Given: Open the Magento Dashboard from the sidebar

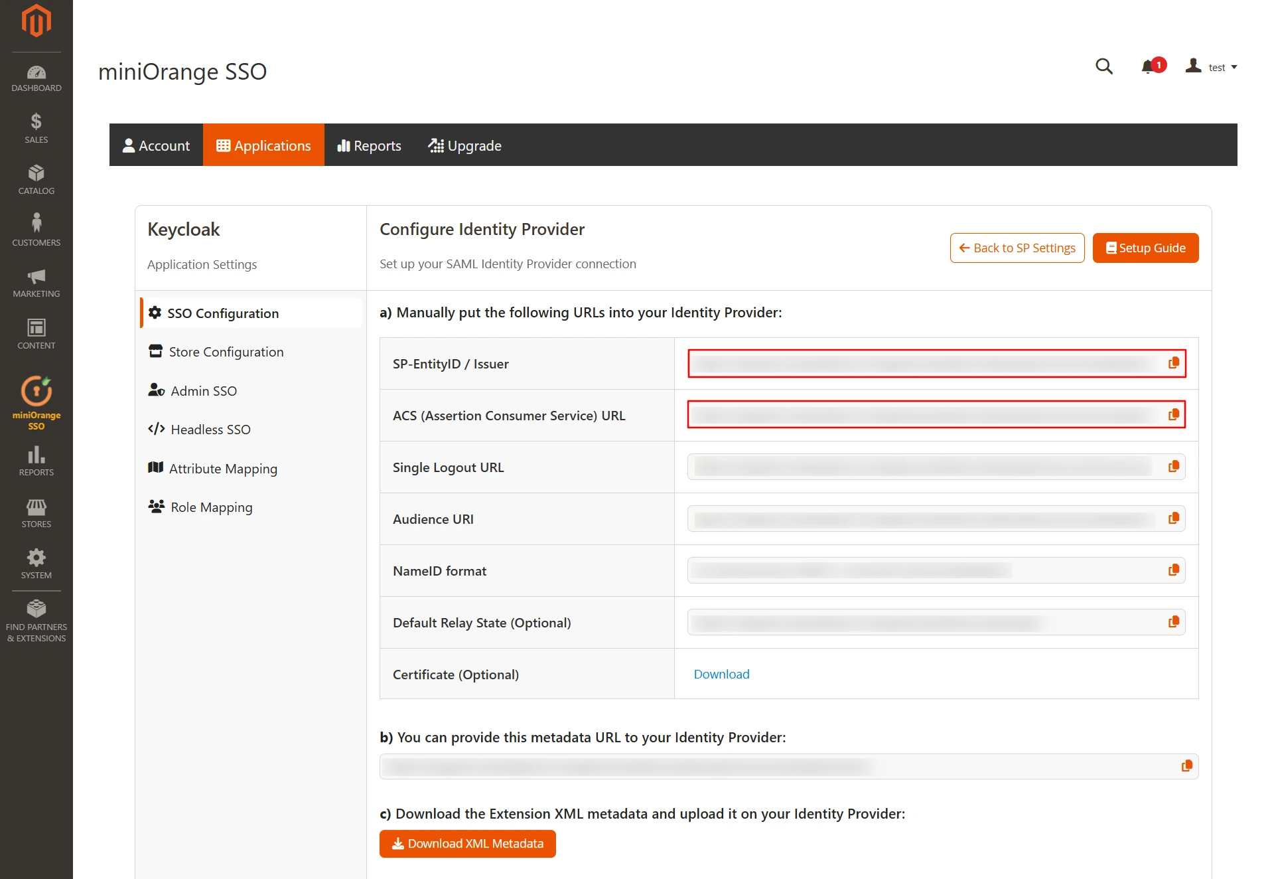Looking at the screenshot, I should click(36, 78).
